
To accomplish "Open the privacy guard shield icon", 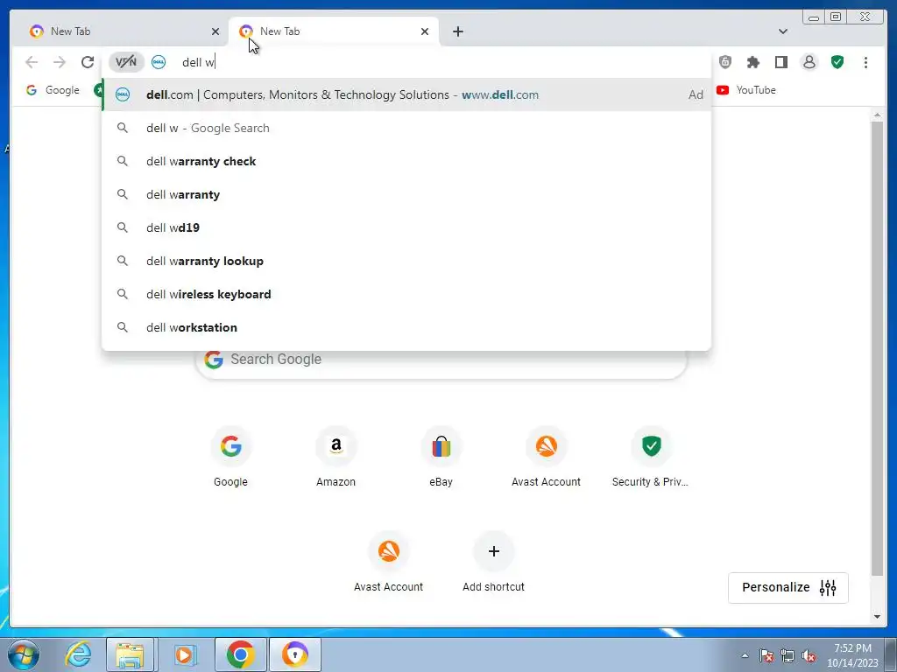I will [x=724, y=62].
